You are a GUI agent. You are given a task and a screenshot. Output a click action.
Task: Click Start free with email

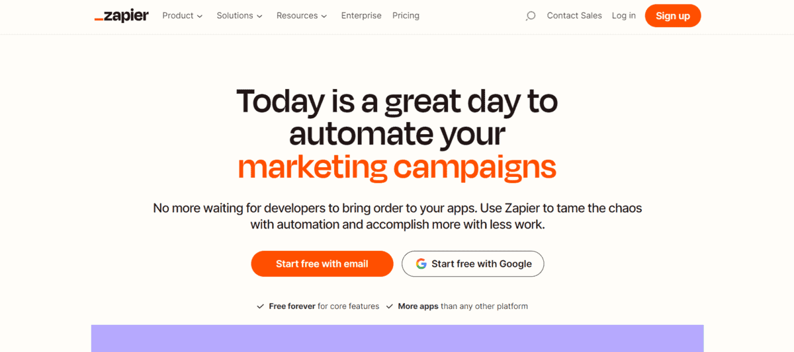click(x=322, y=264)
